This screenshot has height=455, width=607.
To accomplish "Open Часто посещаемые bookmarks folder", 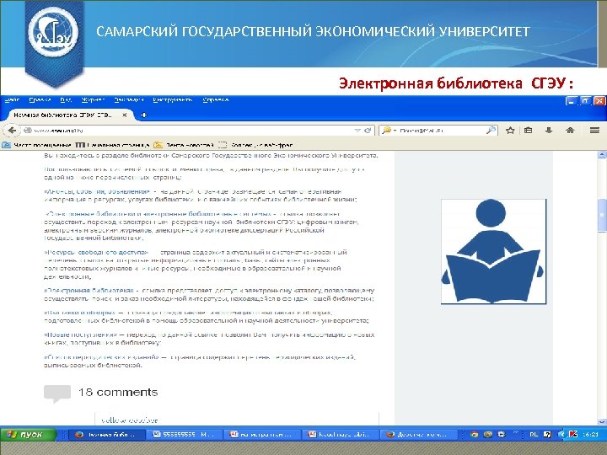I will click(x=37, y=145).
